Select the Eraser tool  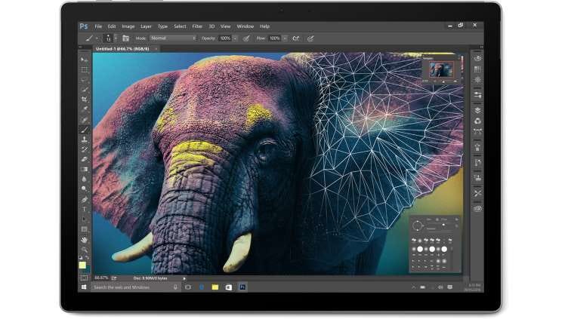click(x=84, y=159)
